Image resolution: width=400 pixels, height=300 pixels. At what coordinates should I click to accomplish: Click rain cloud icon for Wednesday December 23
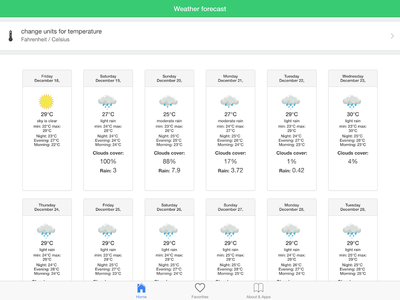[352, 101]
